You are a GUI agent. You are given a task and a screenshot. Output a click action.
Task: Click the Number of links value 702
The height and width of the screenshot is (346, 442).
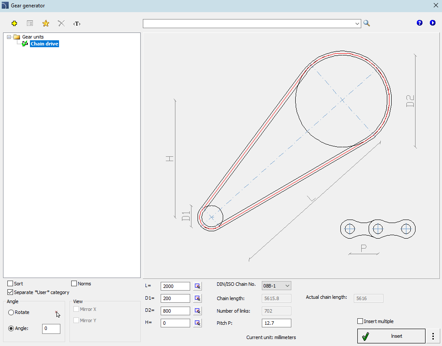[276, 310]
